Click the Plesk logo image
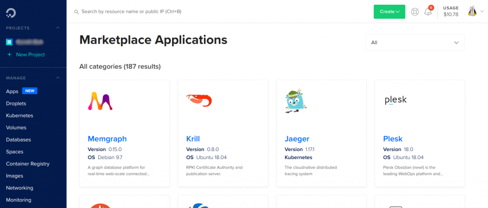The width and height of the screenshot is (488, 208). (396, 100)
